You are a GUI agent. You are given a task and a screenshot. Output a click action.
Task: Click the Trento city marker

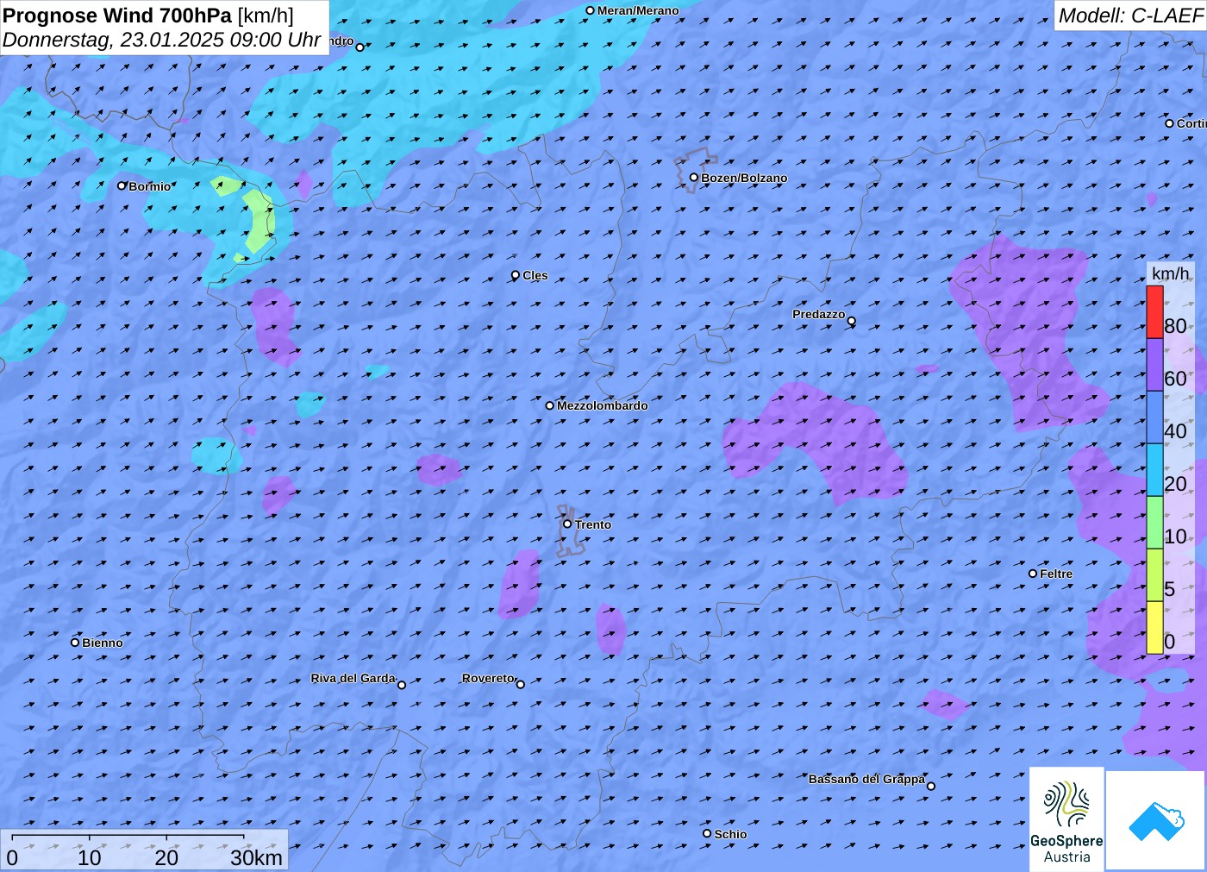point(567,524)
